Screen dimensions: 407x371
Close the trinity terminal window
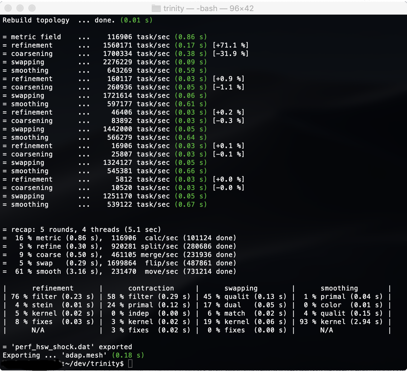click(8, 8)
